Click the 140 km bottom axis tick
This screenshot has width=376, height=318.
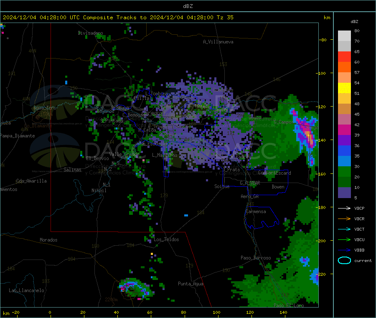coord(283,312)
